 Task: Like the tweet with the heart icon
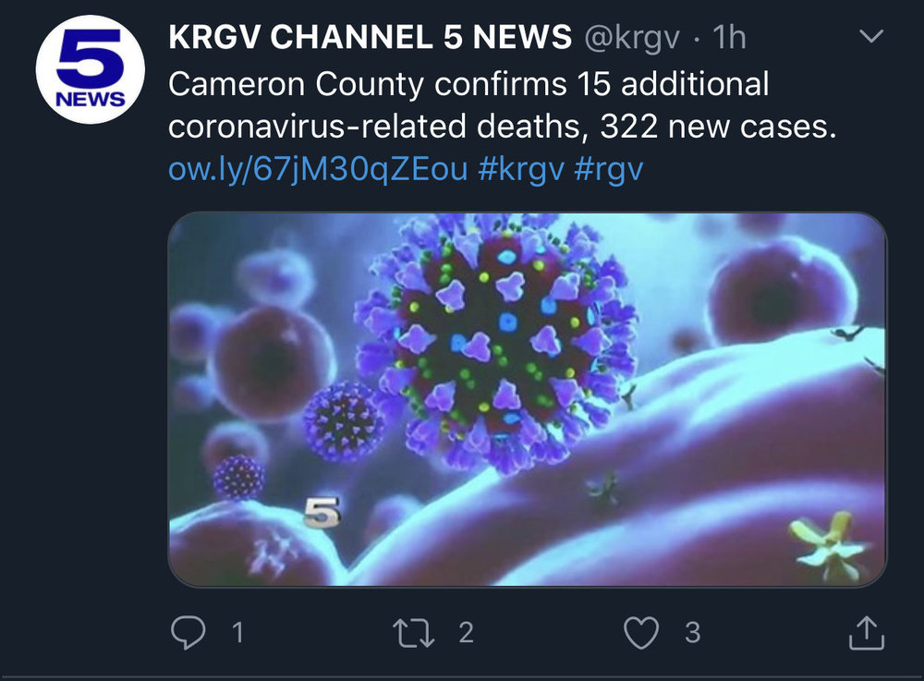coord(641,633)
